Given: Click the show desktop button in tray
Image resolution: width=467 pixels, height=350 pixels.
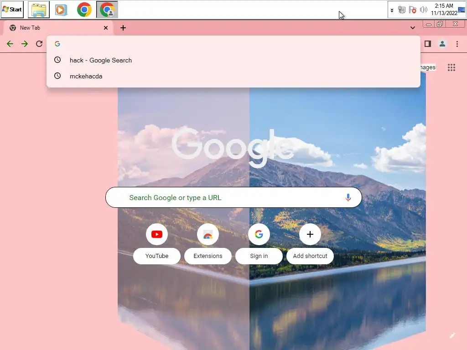Looking at the screenshot, I should tap(462, 10).
